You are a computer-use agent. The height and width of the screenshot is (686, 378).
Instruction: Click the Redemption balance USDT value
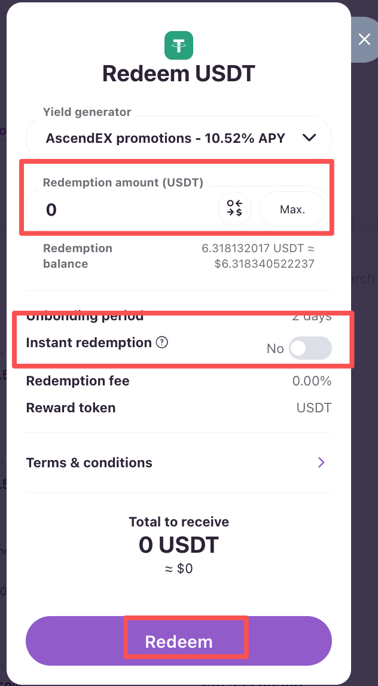click(258, 248)
